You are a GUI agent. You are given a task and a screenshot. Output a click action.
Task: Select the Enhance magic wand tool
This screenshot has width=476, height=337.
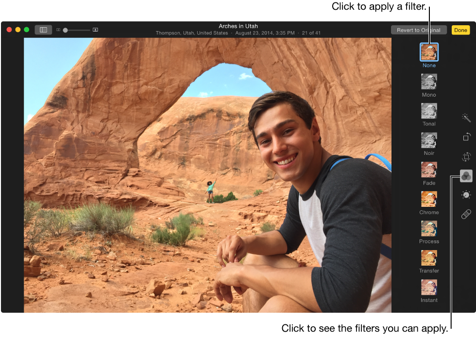click(466, 118)
